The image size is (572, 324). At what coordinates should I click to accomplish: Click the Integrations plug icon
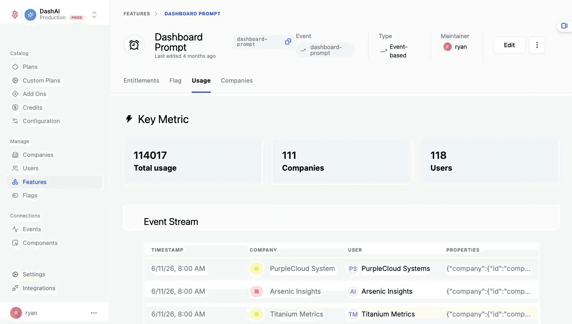tap(15, 288)
